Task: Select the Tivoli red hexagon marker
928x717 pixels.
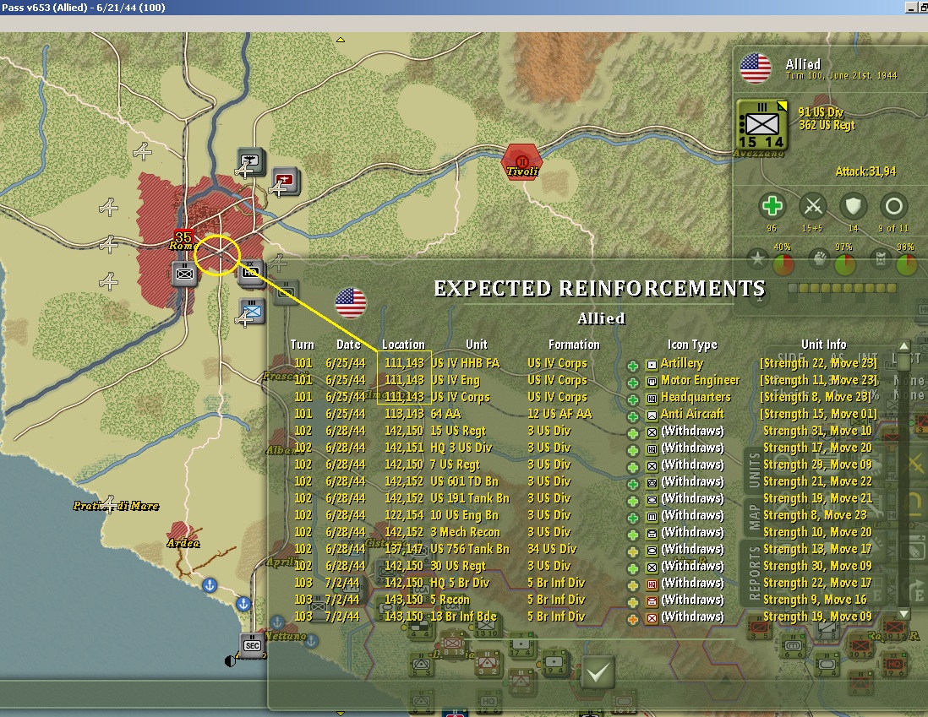Action: pyautogui.click(x=521, y=161)
